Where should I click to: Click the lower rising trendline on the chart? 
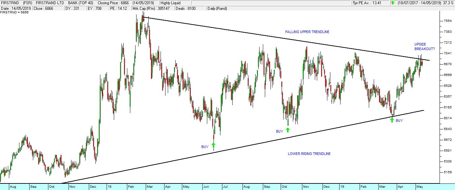(243, 147)
